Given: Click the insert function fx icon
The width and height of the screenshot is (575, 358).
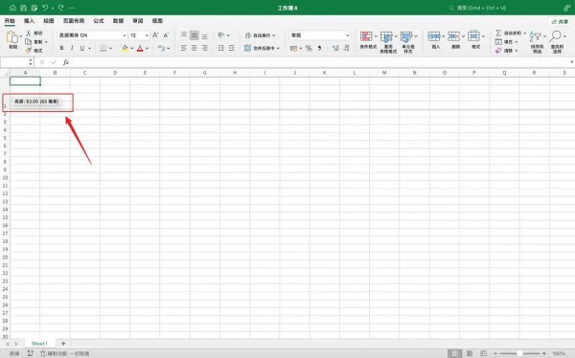Looking at the screenshot, I should pos(66,62).
